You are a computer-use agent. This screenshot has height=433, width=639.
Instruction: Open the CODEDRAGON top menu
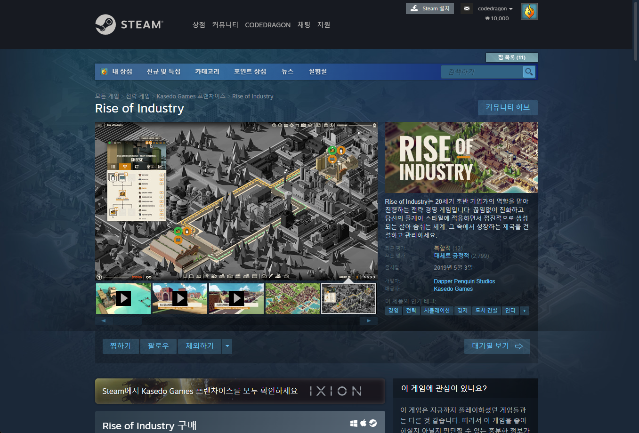pyautogui.click(x=268, y=25)
